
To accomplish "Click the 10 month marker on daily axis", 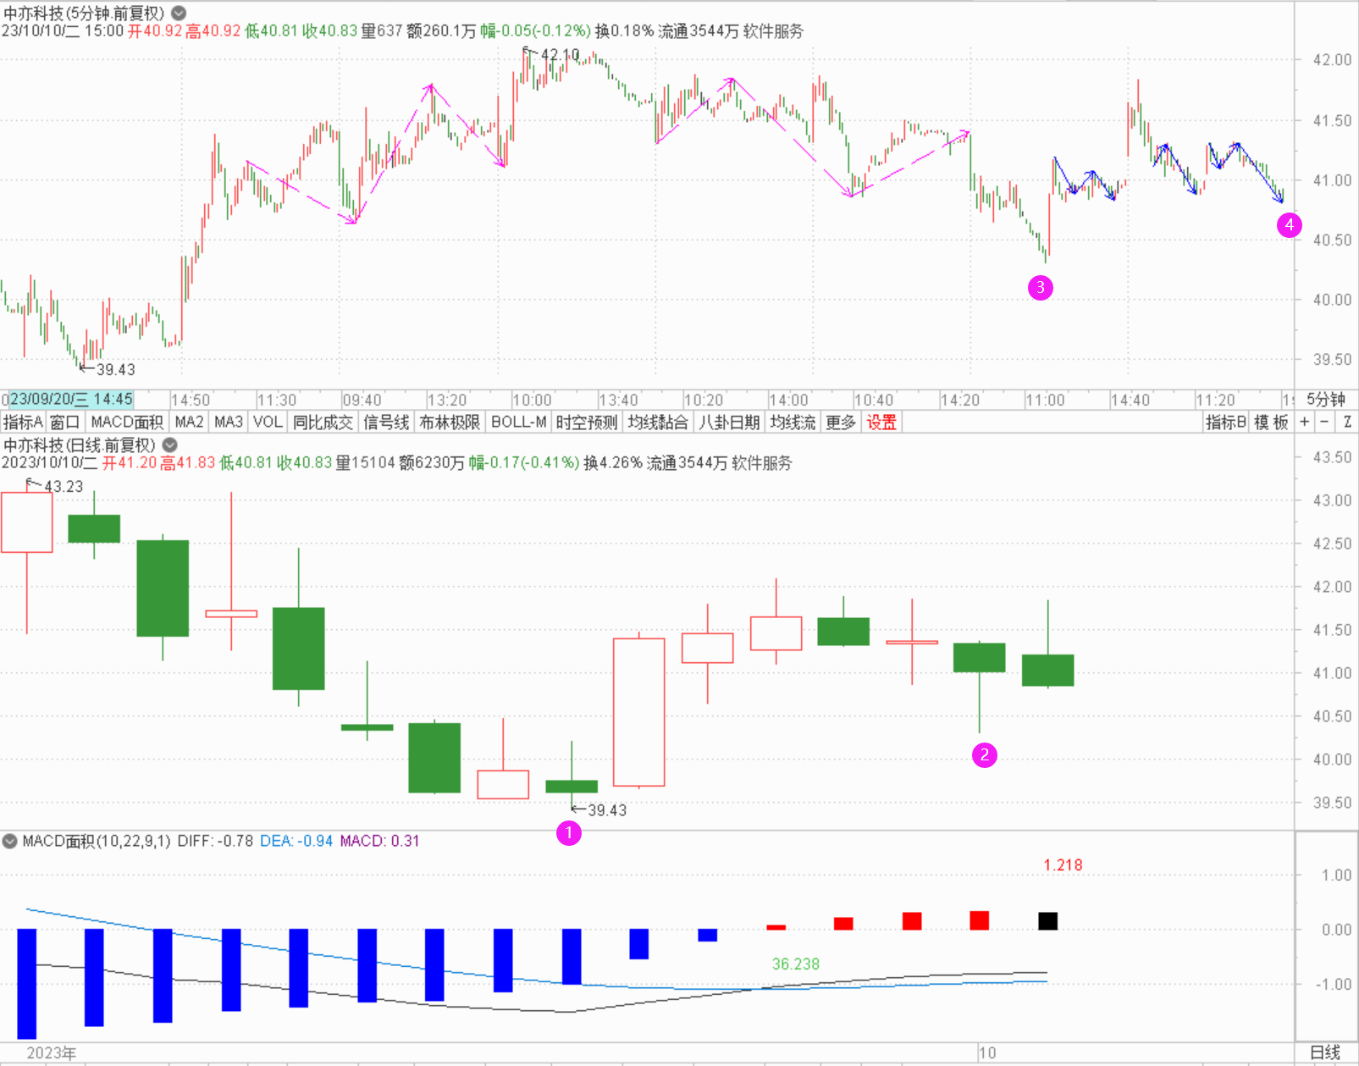I will (987, 1052).
